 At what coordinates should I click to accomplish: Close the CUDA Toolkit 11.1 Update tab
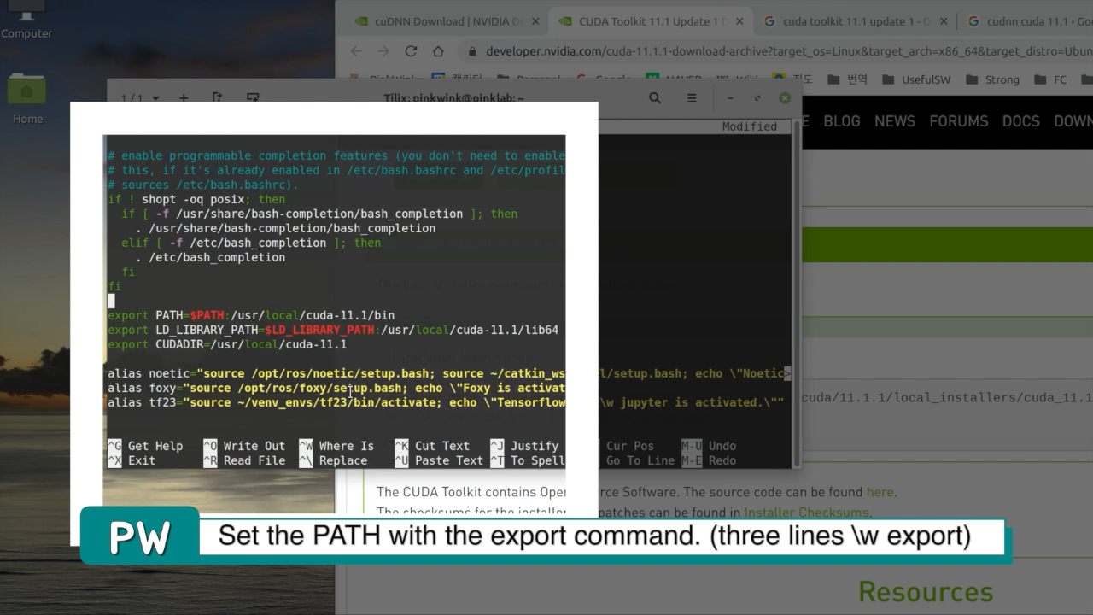(739, 22)
